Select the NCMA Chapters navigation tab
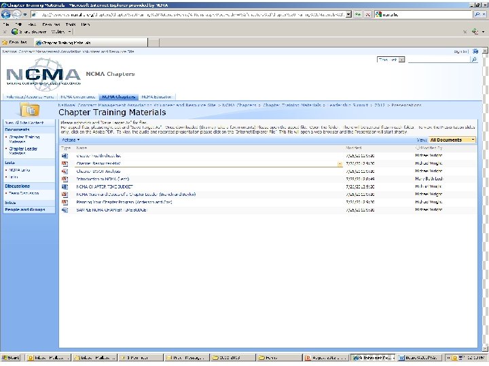Screen dimensions: 489x366 pyautogui.click(x=118, y=97)
